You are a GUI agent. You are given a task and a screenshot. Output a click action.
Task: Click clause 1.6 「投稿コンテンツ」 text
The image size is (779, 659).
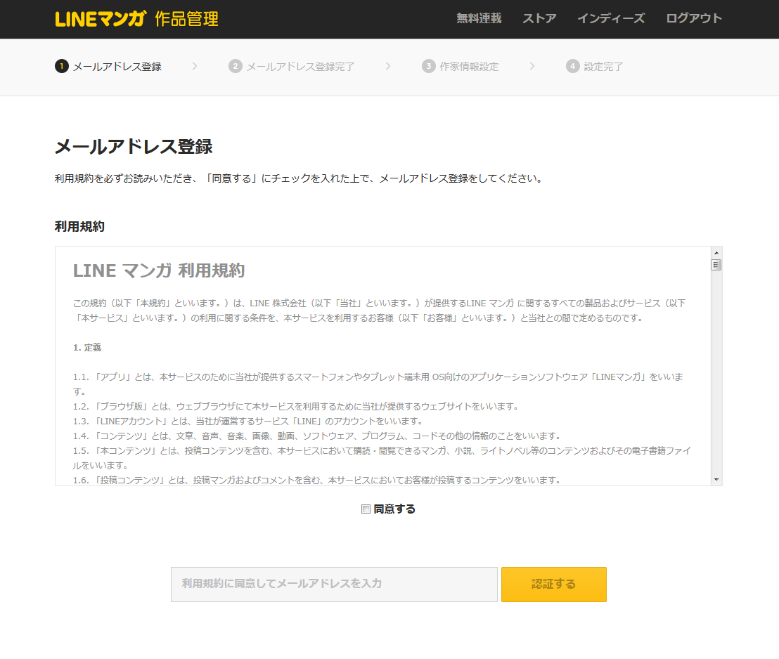pos(318,481)
